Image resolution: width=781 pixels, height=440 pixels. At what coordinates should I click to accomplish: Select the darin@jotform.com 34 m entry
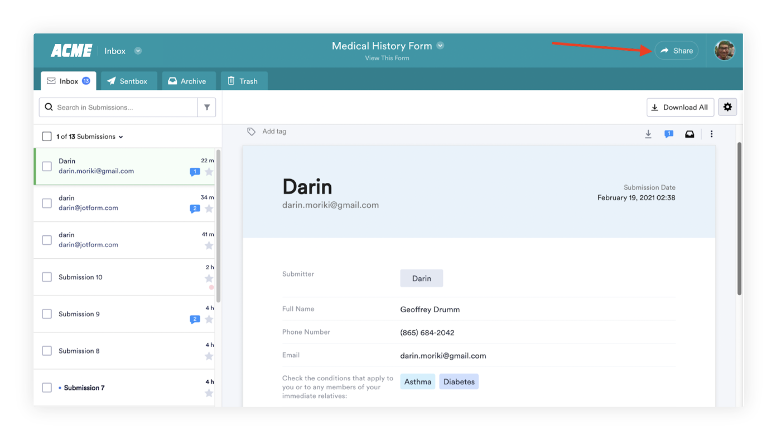pos(124,203)
